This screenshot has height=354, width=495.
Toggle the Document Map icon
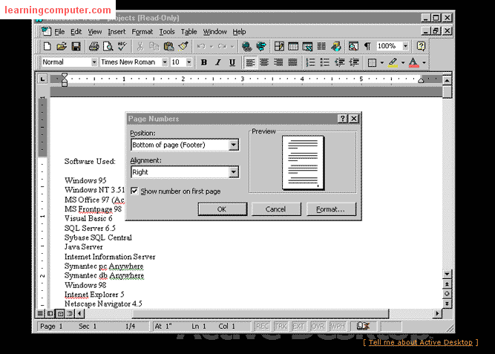pyautogui.click(x=353, y=47)
